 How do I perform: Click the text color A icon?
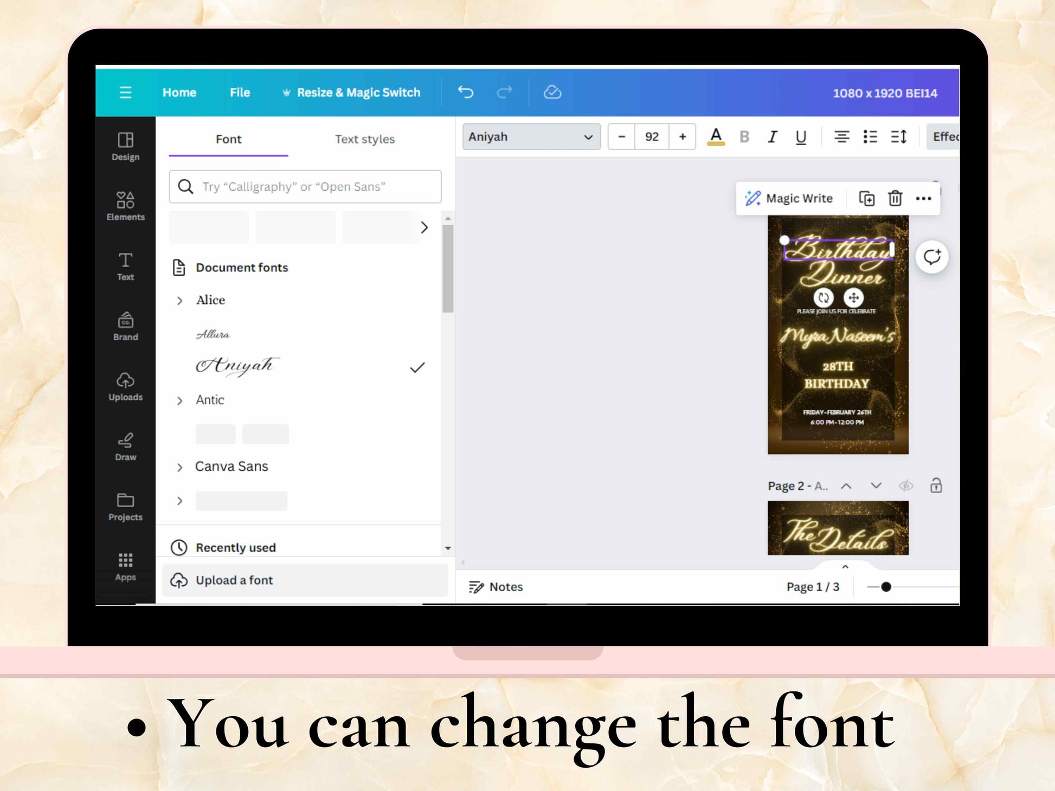716,137
